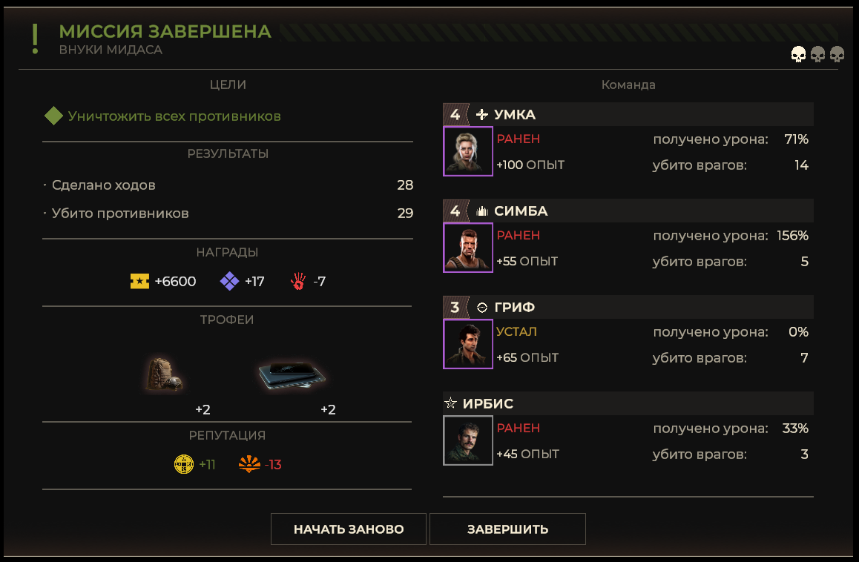The height and width of the screenshot is (562, 859).
Task: Click Симба's ammo class icon
Action: (x=482, y=211)
